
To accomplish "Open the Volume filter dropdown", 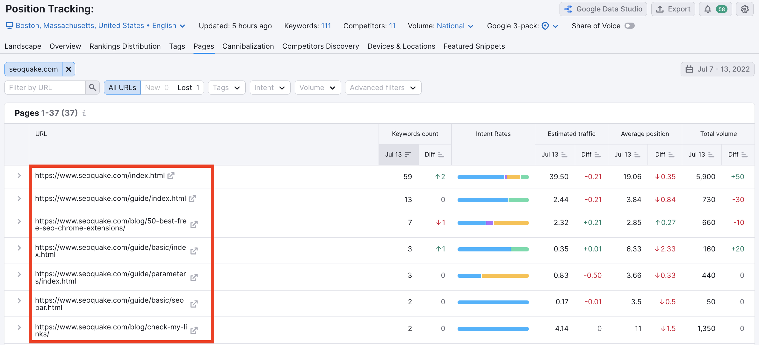I will (x=318, y=88).
